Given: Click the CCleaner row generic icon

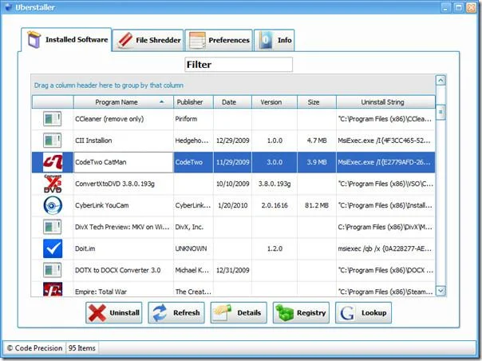Looking at the screenshot, I should coord(52,119).
